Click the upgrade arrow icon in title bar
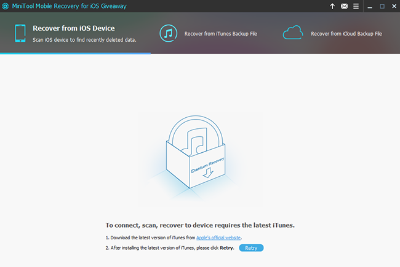 click(332, 6)
